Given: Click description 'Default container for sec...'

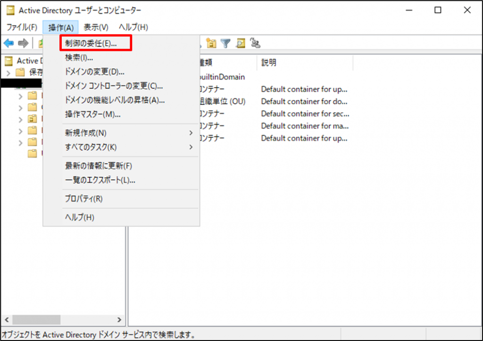Looking at the screenshot, I should click(305, 114).
